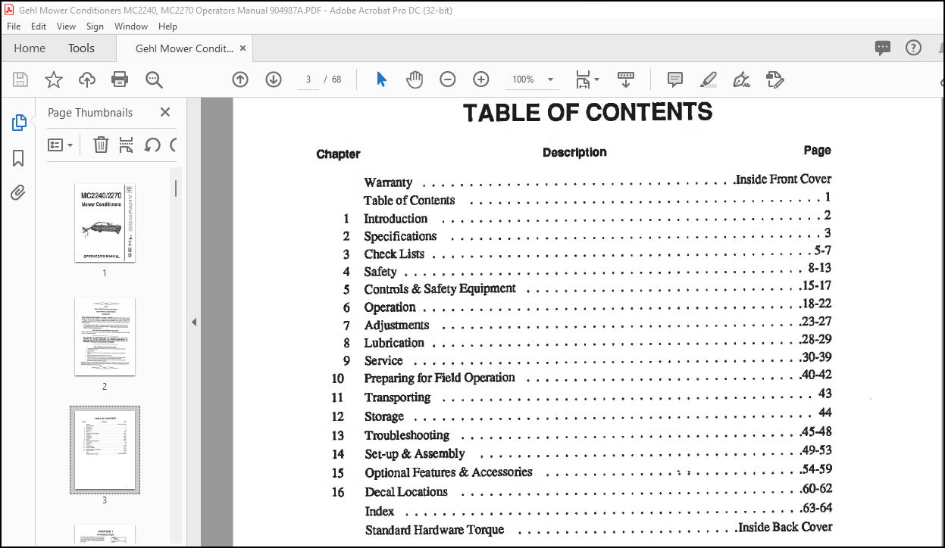Zoom out with the minus icon

448,79
